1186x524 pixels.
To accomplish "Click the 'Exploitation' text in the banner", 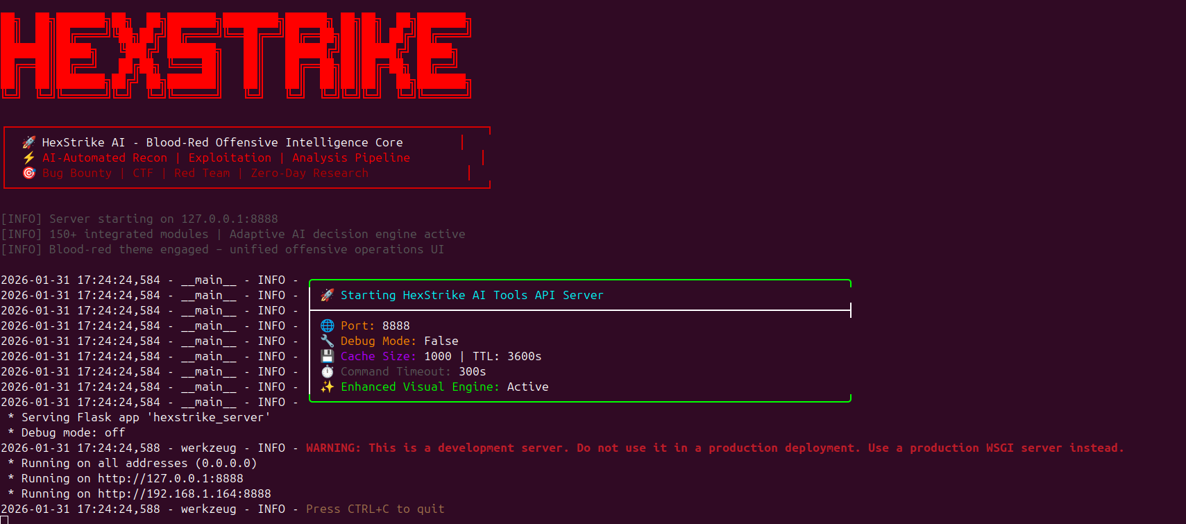I will coord(230,158).
